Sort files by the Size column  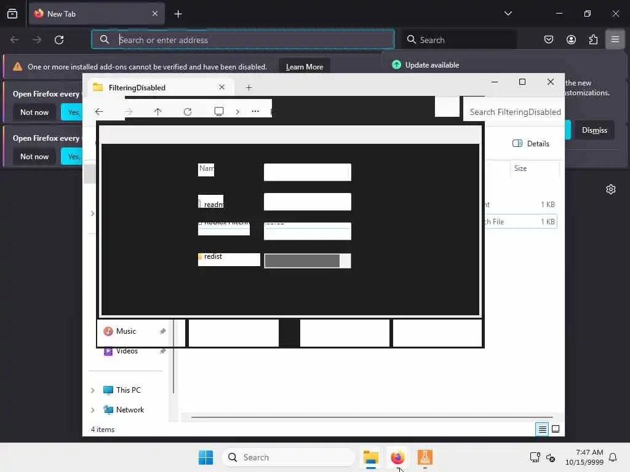(x=535, y=168)
